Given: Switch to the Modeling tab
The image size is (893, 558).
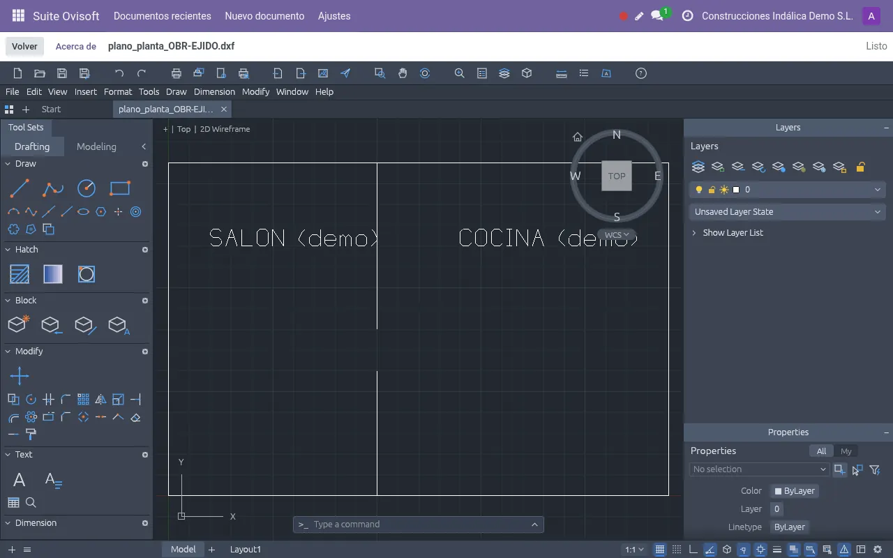Looking at the screenshot, I should click(96, 146).
